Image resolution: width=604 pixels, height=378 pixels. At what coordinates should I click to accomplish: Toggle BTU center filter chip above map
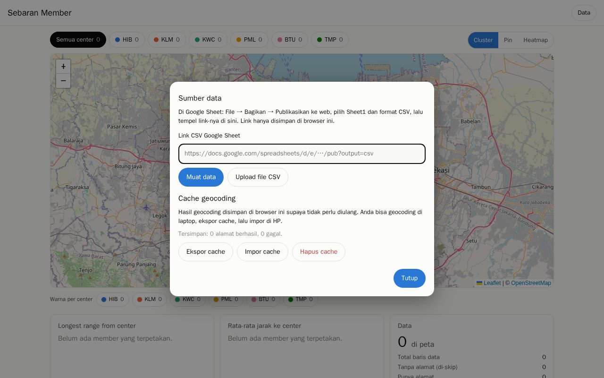(290, 40)
